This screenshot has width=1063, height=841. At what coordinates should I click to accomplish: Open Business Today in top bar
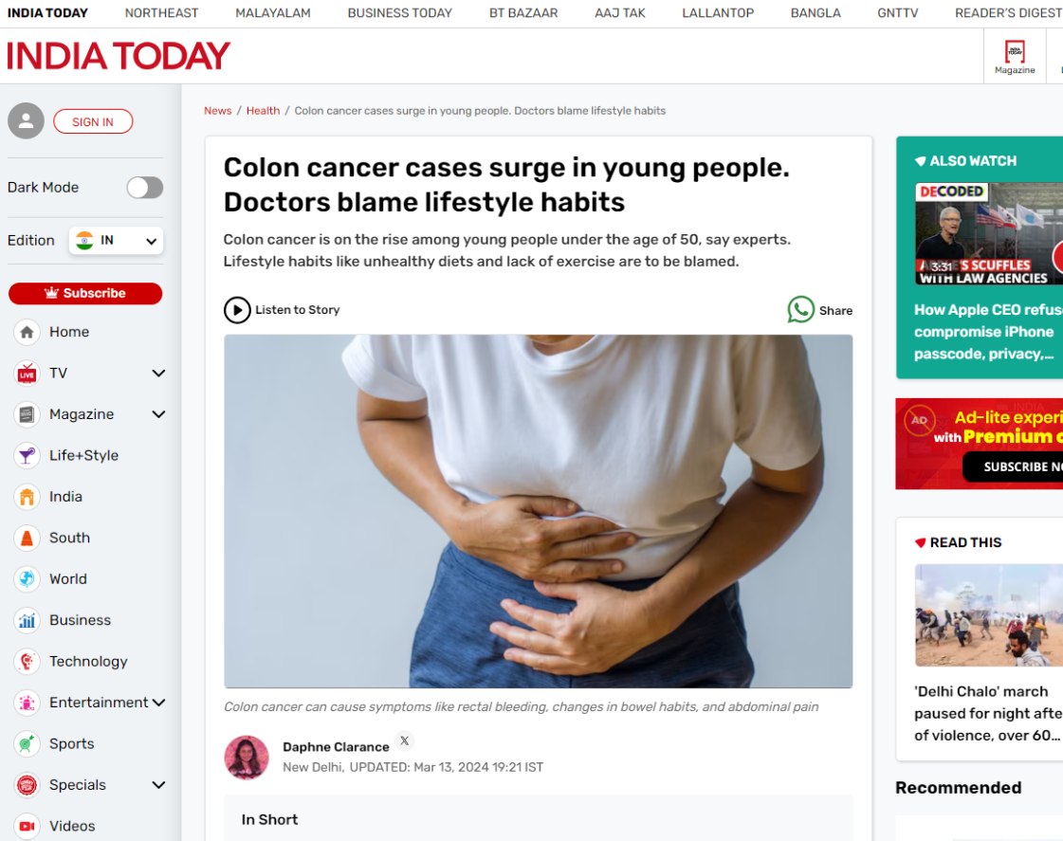tap(400, 13)
